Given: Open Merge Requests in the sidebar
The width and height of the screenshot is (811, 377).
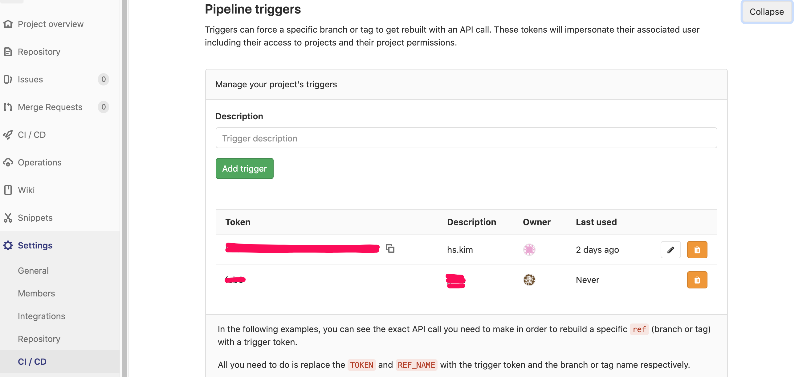Looking at the screenshot, I should (x=50, y=107).
